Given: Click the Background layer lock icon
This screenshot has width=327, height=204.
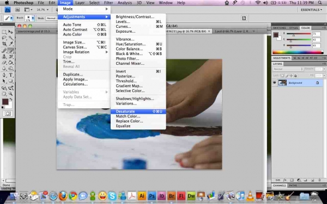Looking at the screenshot, I should 317,83.
